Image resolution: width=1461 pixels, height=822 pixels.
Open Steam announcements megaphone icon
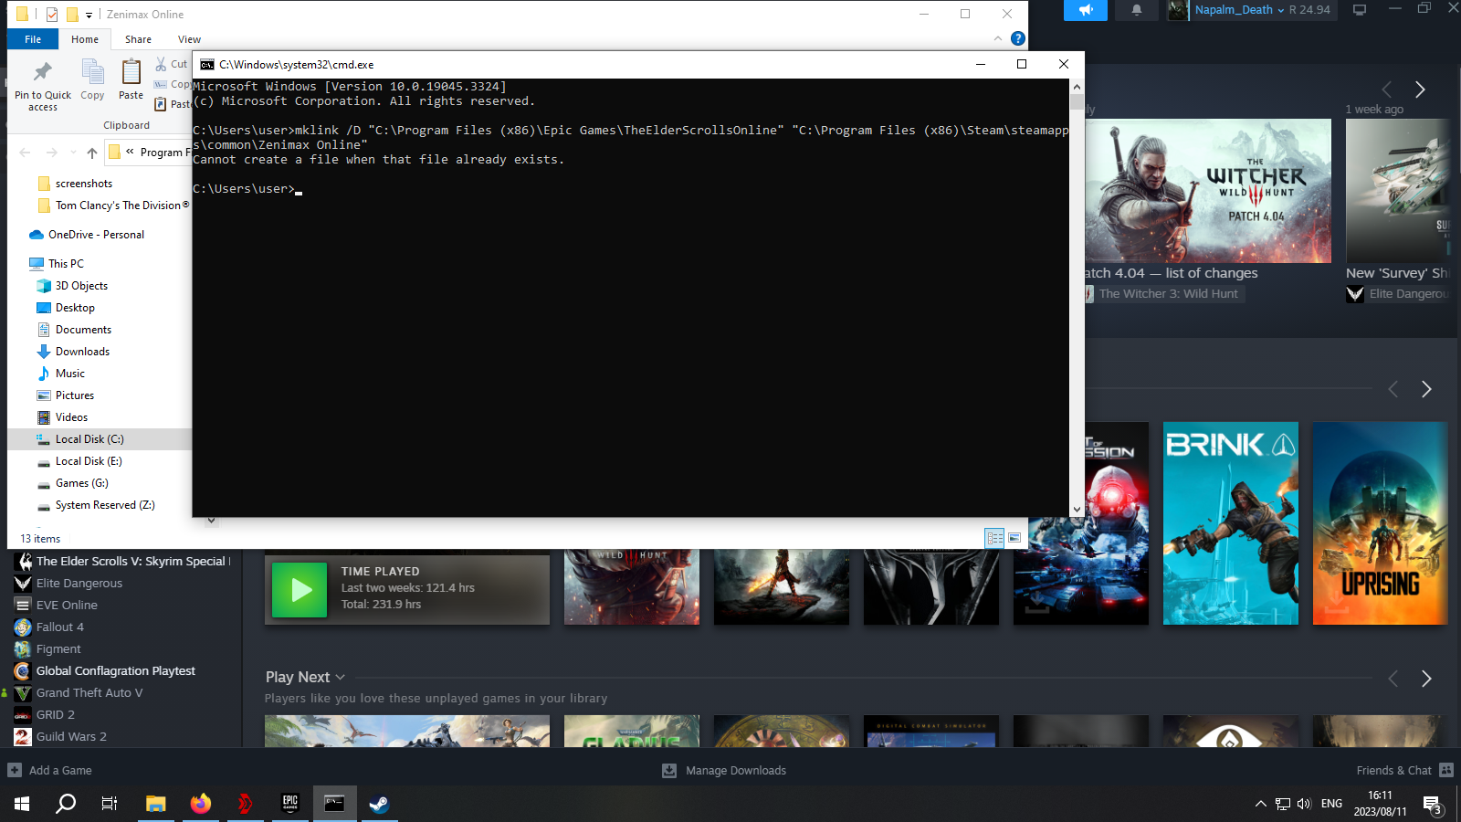pyautogui.click(x=1086, y=10)
